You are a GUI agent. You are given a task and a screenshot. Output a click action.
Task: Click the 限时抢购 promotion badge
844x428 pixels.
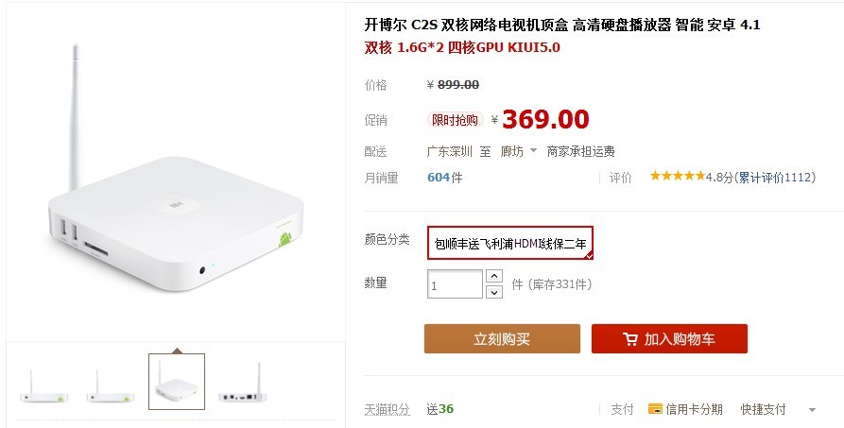point(455,120)
